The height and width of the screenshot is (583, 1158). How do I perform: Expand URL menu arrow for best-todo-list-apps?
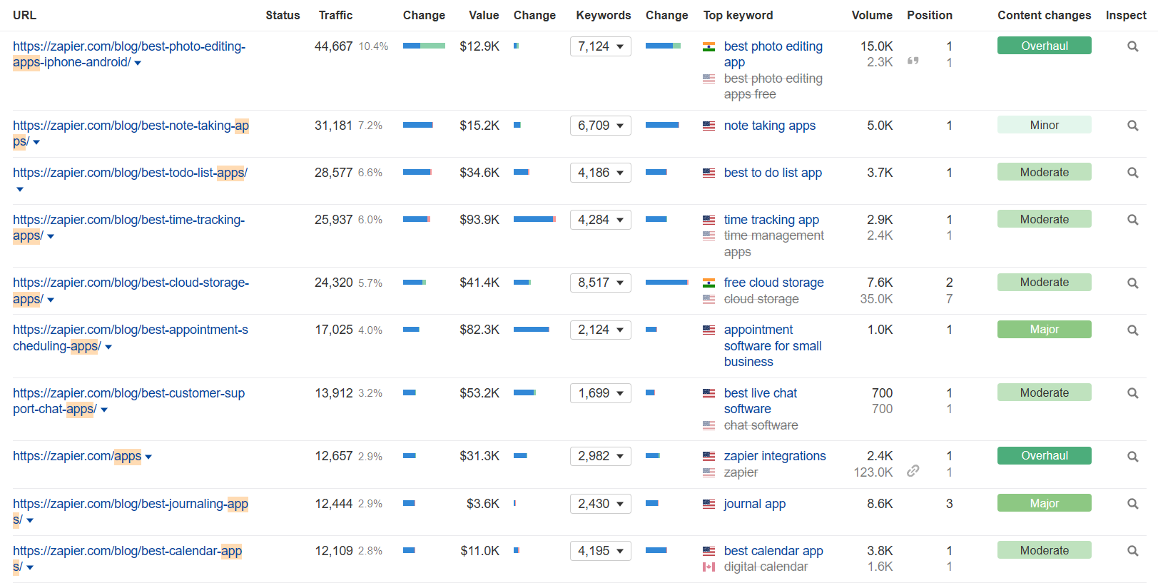click(20, 190)
